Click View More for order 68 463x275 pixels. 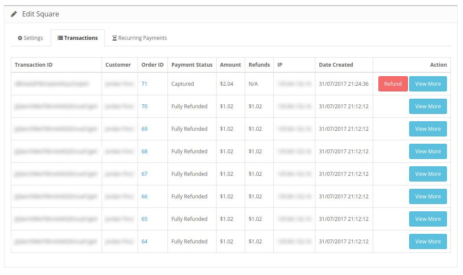coord(427,152)
